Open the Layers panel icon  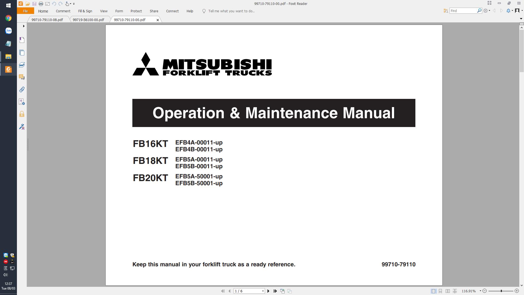(x=22, y=65)
